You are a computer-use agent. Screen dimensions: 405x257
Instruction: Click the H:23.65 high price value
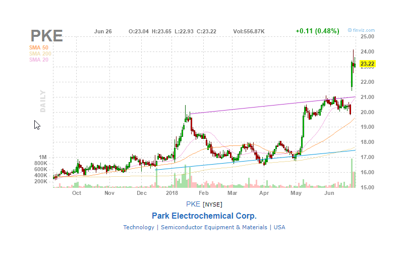(161, 31)
